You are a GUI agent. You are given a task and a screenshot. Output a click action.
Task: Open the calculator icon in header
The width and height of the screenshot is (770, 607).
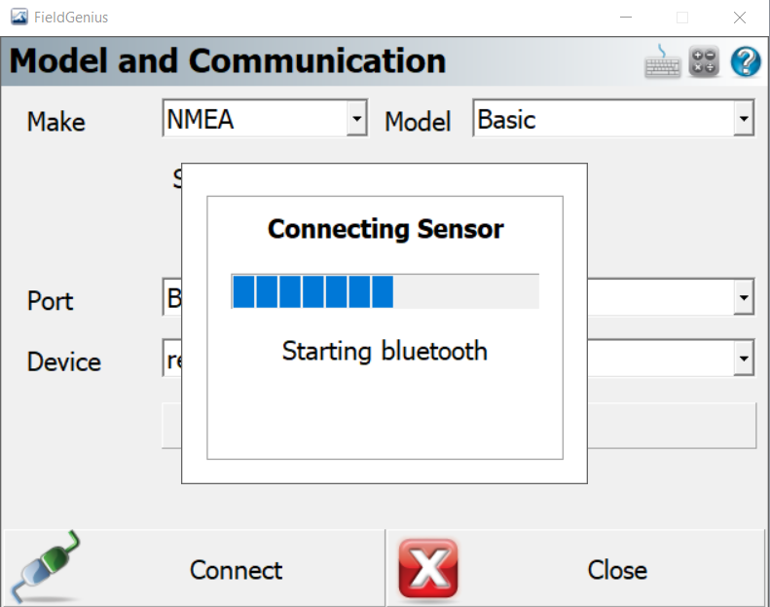[x=704, y=62]
